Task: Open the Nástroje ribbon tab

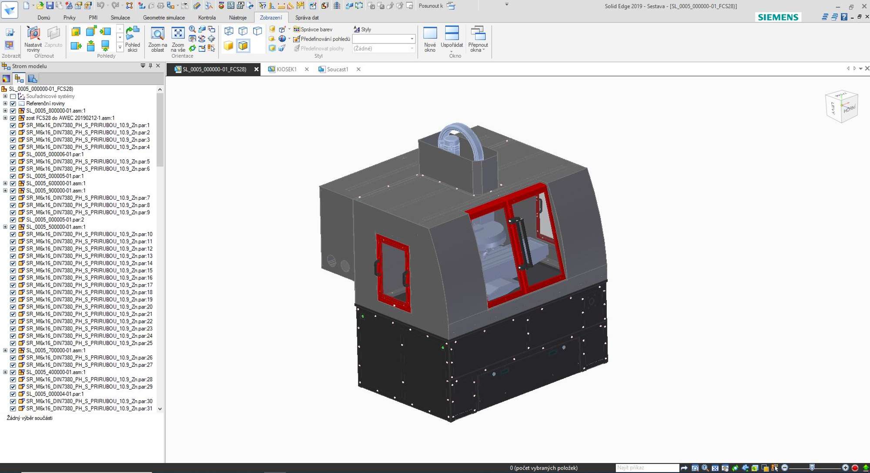Action: [238, 17]
